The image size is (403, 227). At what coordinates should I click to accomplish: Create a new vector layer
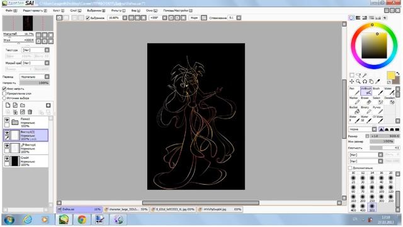(x=15, y=105)
